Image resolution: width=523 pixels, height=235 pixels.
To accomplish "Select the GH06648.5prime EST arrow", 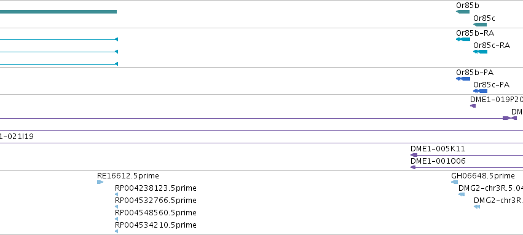I will tap(454, 182).
